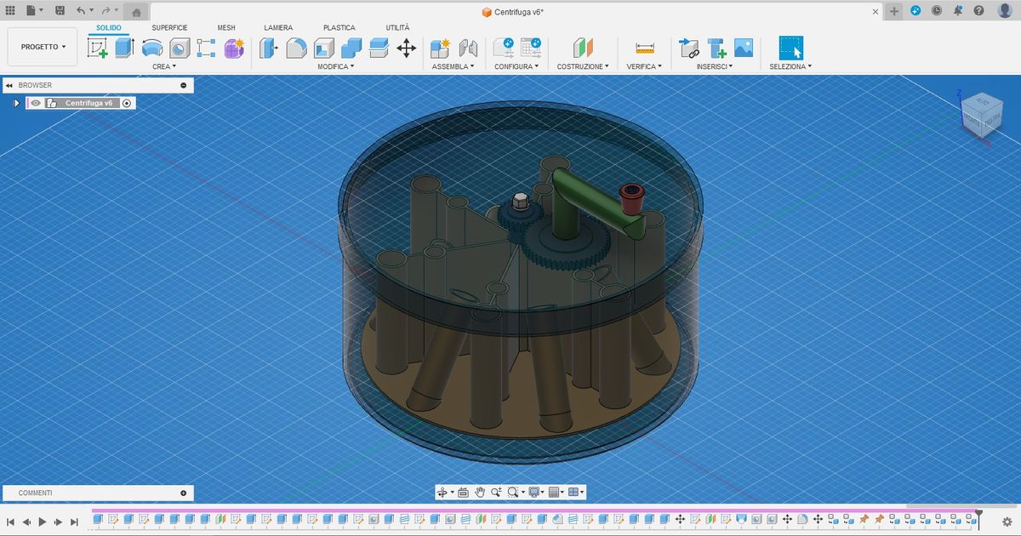Hide the Centrifuga v6 component

pos(35,103)
